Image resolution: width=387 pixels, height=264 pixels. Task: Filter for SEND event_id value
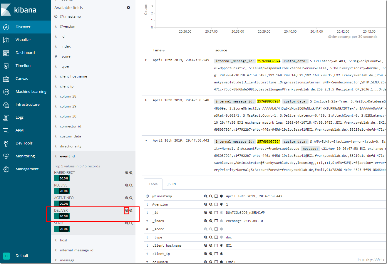tap(127, 223)
